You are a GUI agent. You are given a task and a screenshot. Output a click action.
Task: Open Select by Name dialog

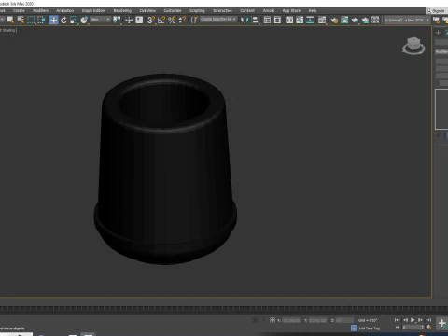tap(21, 21)
